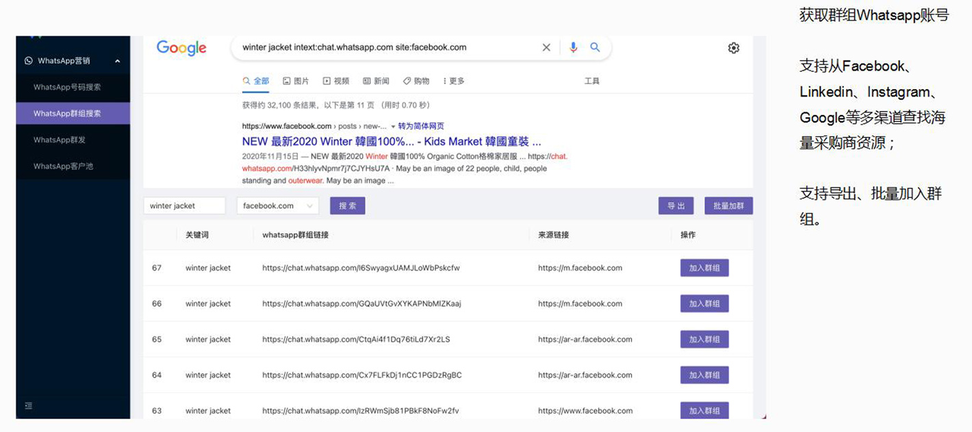Click the 转为简体网页 link
The width and height of the screenshot is (972, 432).
coord(421,126)
